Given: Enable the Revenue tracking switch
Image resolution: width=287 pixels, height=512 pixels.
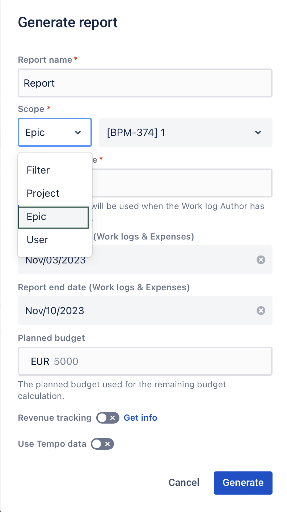Looking at the screenshot, I should [107, 418].
